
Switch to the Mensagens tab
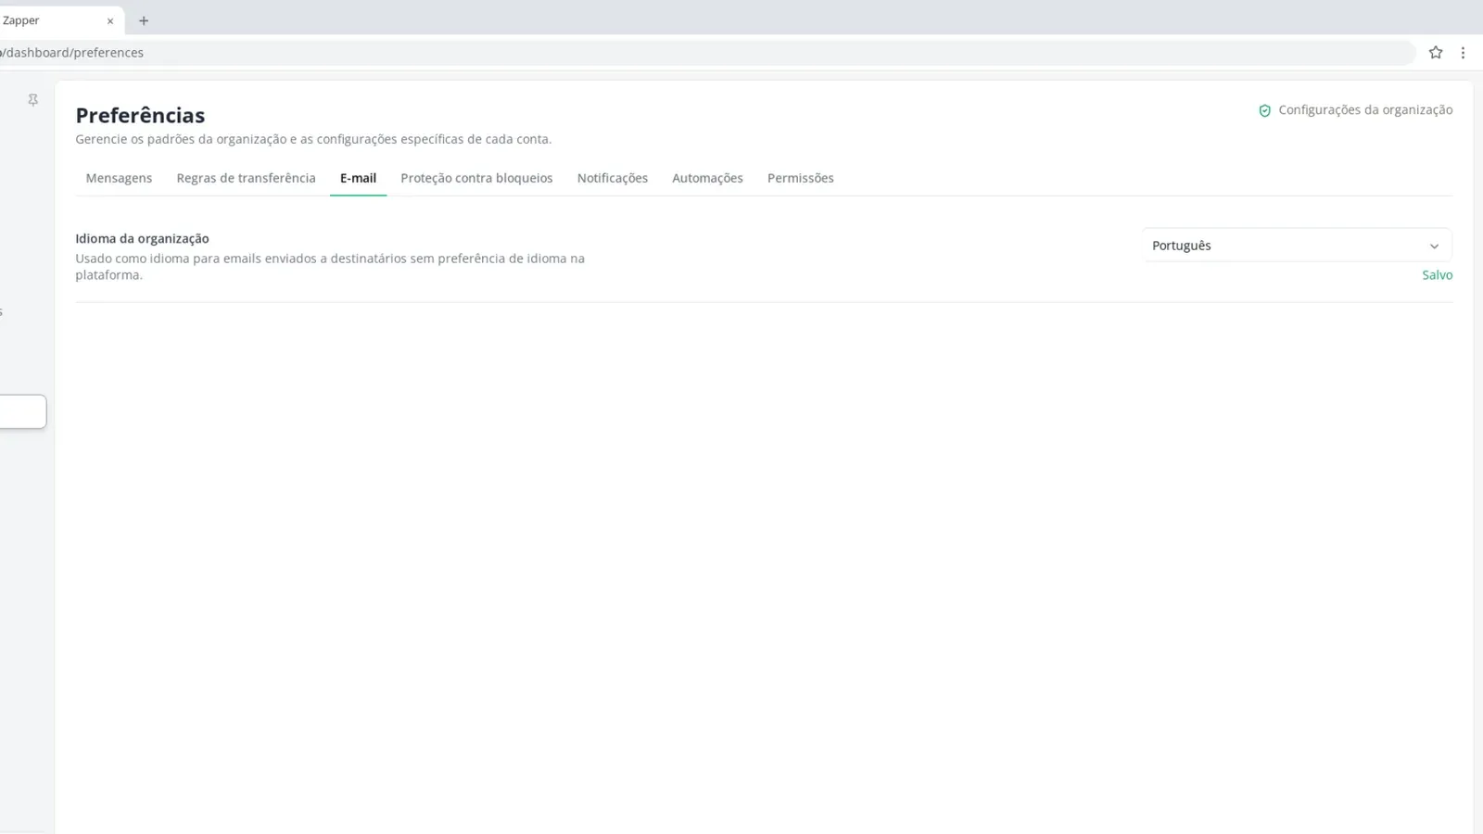click(119, 178)
